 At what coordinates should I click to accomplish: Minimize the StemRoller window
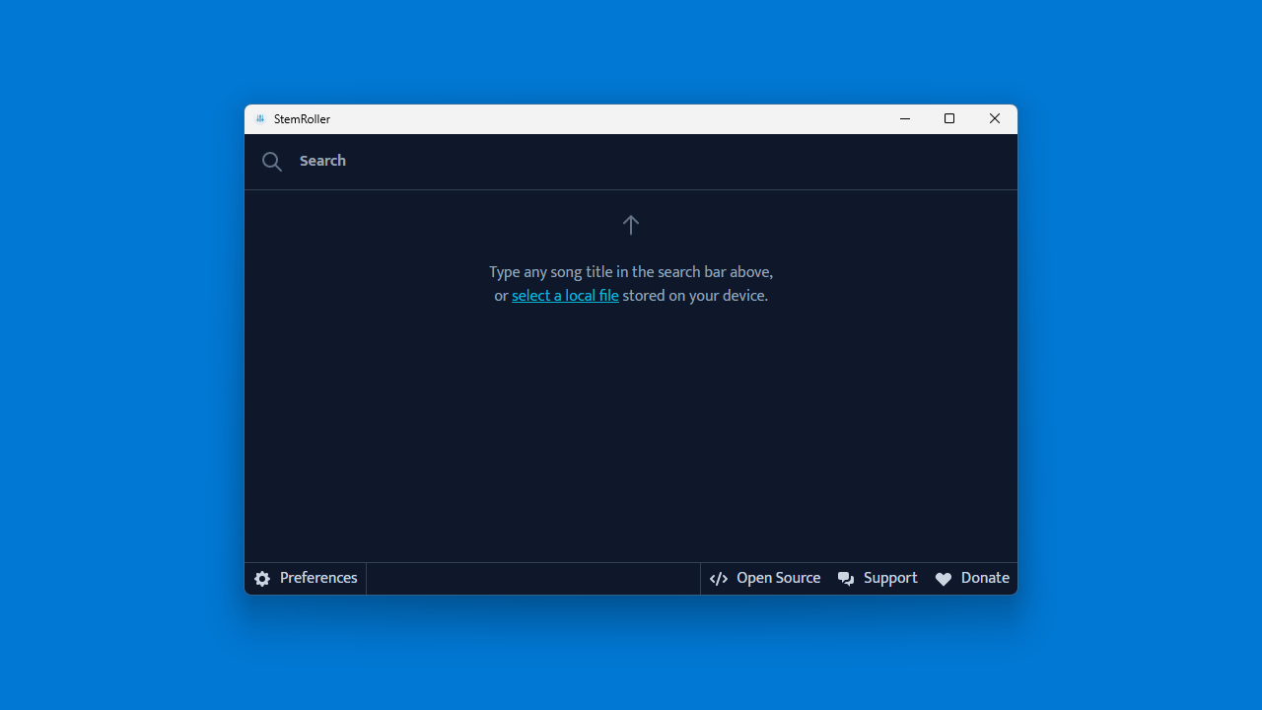[x=905, y=119]
